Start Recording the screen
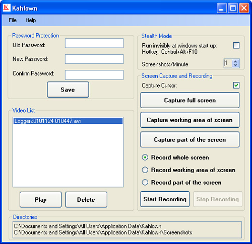 tap(165, 199)
